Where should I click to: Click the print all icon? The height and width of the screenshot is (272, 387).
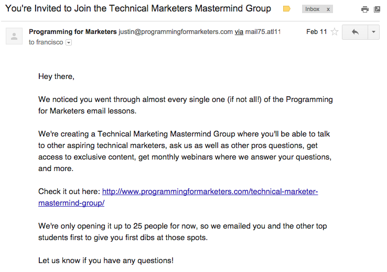pyautogui.click(x=365, y=9)
